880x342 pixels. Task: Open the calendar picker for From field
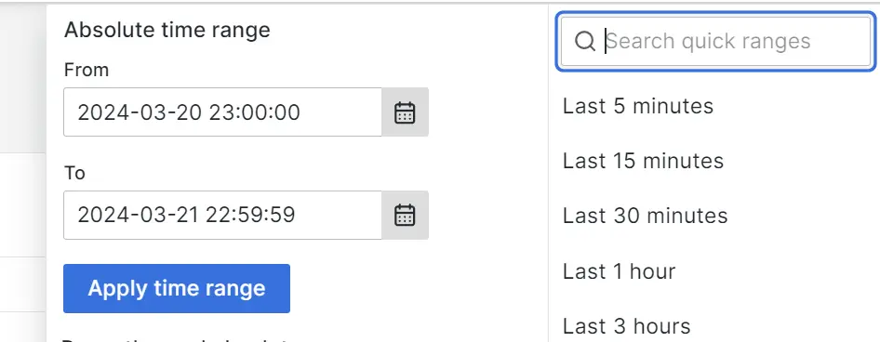(405, 112)
